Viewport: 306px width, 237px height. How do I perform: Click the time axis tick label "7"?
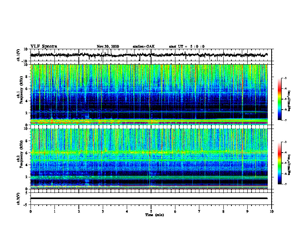tap(199, 211)
